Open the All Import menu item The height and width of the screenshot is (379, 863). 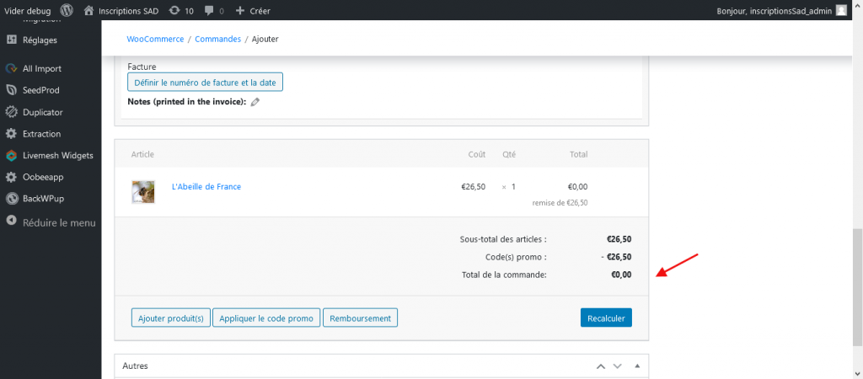pos(42,68)
